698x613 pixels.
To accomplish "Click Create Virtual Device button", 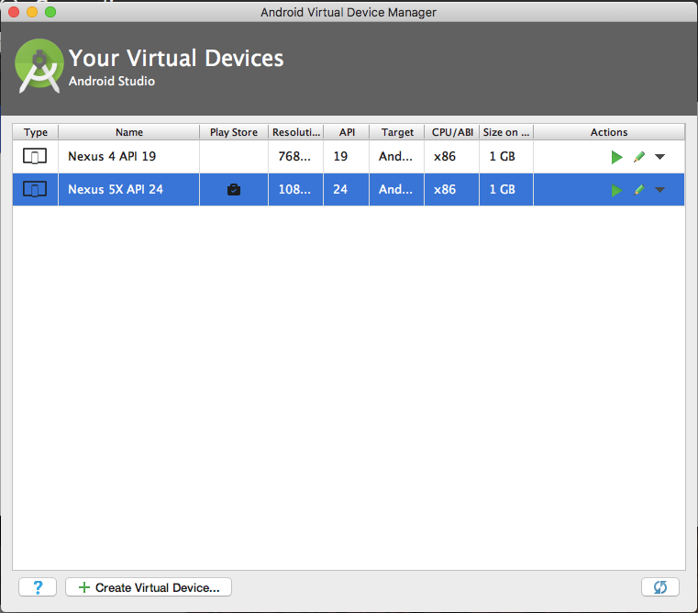I will tap(149, 587).
